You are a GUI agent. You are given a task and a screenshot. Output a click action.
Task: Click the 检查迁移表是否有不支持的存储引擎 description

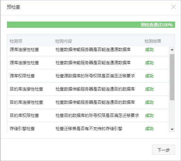click(89, 129)
